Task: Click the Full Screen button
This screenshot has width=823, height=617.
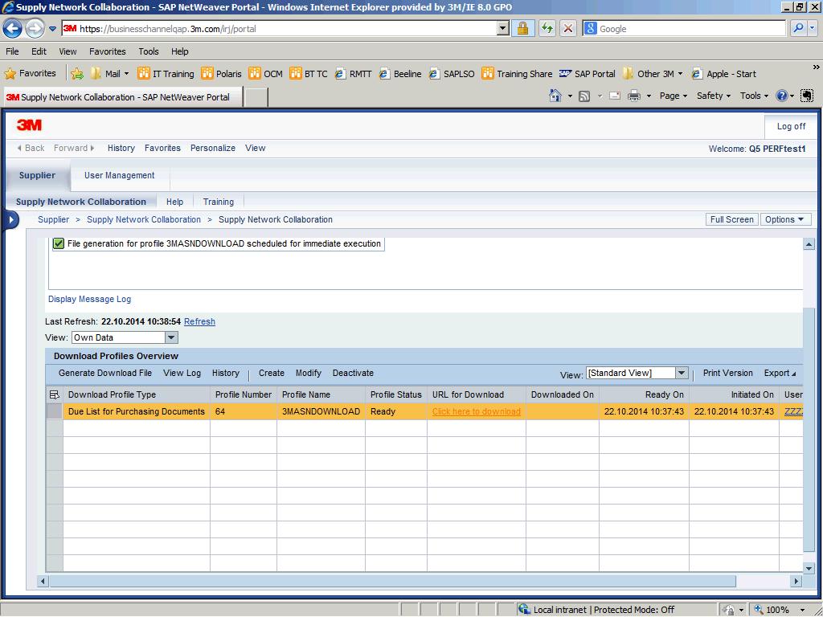Action: click(x=731, y=219)
